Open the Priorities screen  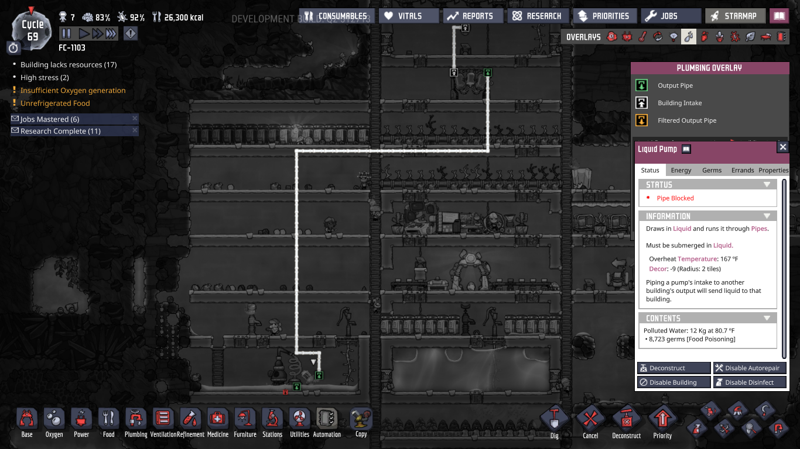pos(604,16)
